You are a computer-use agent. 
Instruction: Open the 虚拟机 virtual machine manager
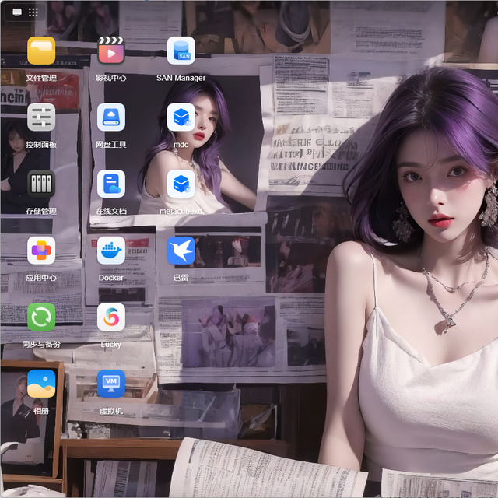coord(111,384)
